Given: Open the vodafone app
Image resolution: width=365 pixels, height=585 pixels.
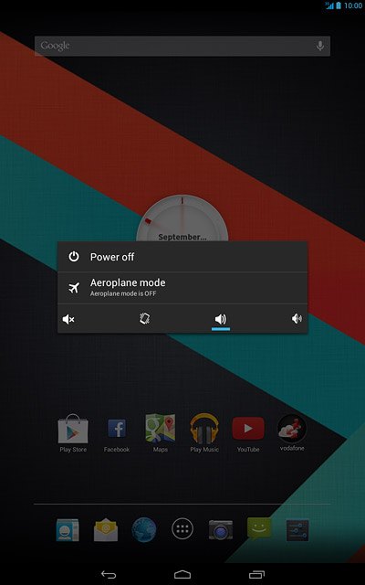Looking at the screenshot, I should pos(292,432).
